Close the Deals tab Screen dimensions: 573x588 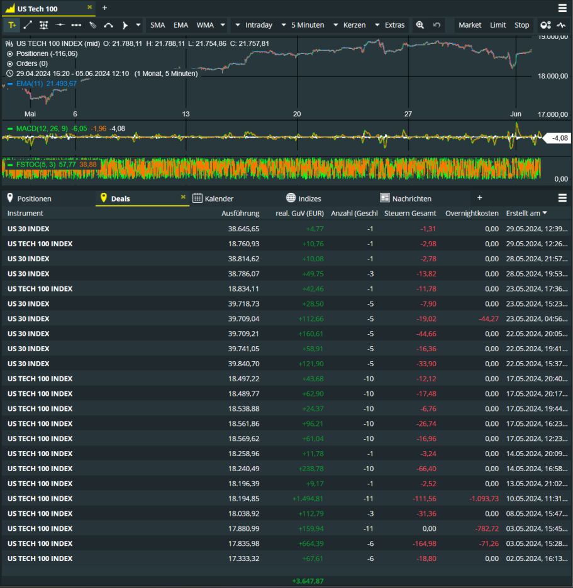point(183,197)
